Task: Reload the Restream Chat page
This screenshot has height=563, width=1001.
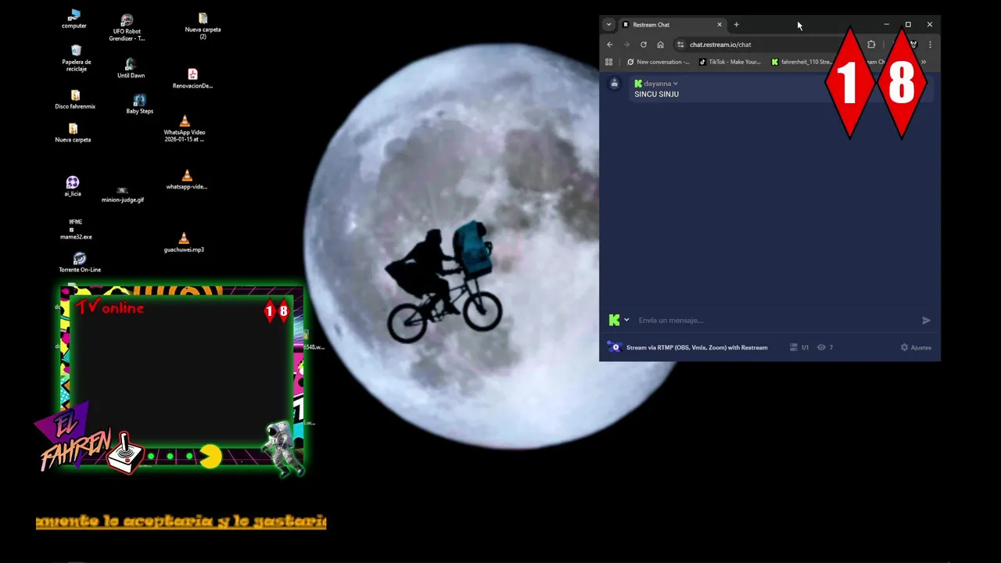Action: tap(644, 45)
